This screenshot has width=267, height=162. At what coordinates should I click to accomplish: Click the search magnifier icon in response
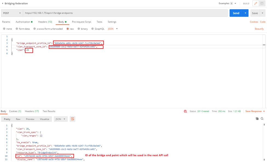tap(262, 119)
